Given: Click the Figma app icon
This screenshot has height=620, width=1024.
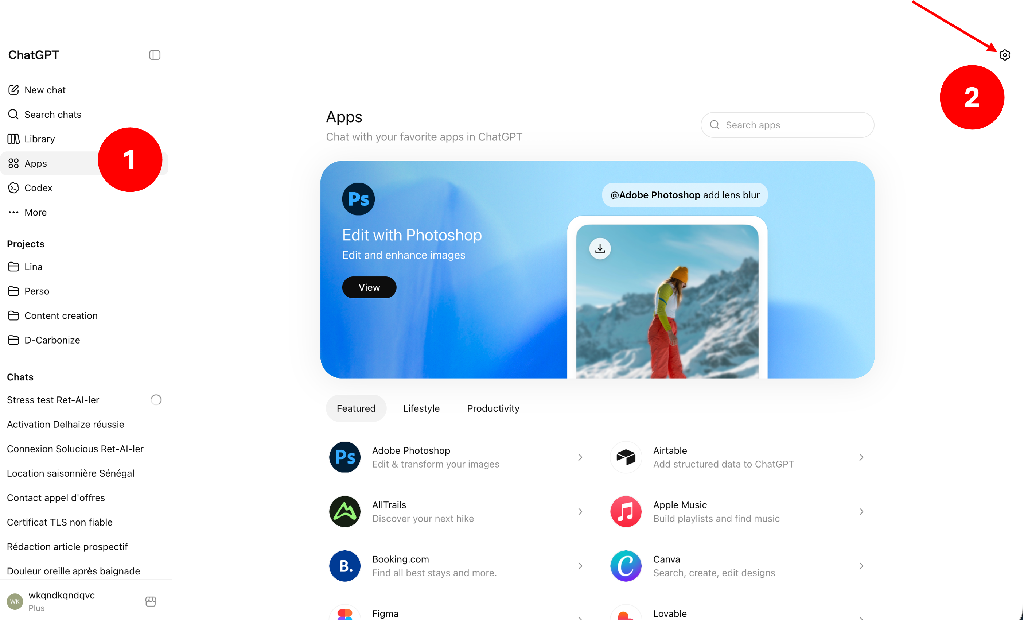Looking at the screenshot, I should click(x=344, y=612).
